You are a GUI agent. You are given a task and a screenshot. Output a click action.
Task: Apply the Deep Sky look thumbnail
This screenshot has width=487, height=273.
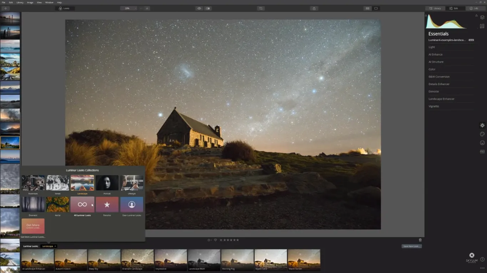[x=104, y=260]
